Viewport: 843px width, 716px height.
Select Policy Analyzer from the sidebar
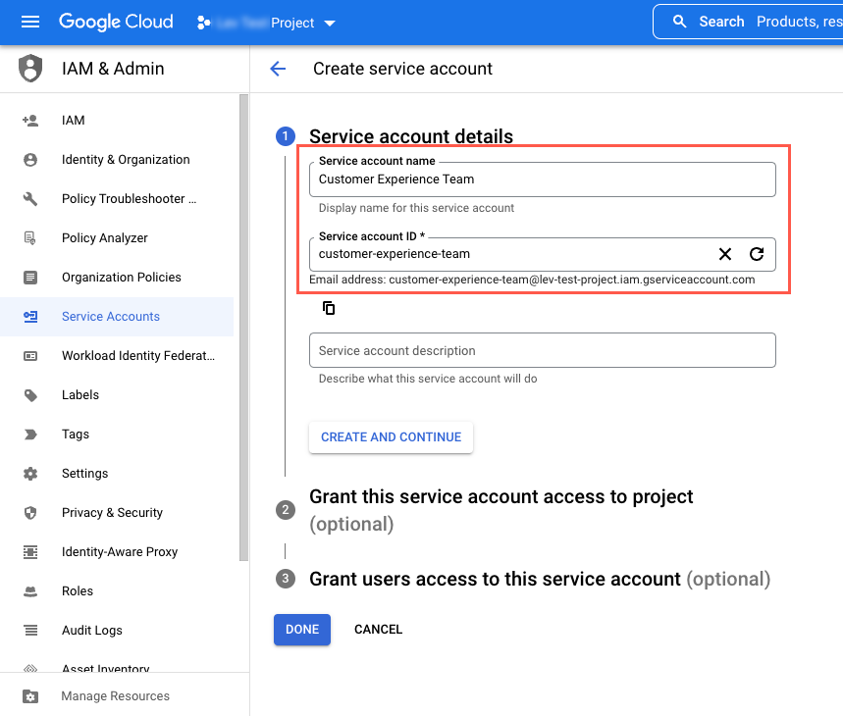[x=32, y=237]
